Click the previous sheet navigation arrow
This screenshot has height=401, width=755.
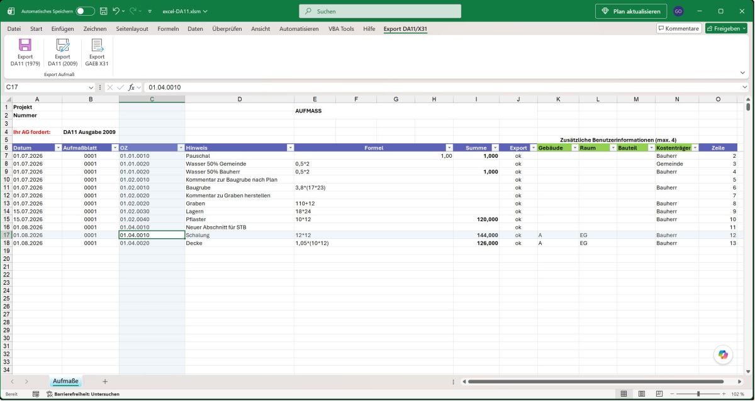coord(11,382)
